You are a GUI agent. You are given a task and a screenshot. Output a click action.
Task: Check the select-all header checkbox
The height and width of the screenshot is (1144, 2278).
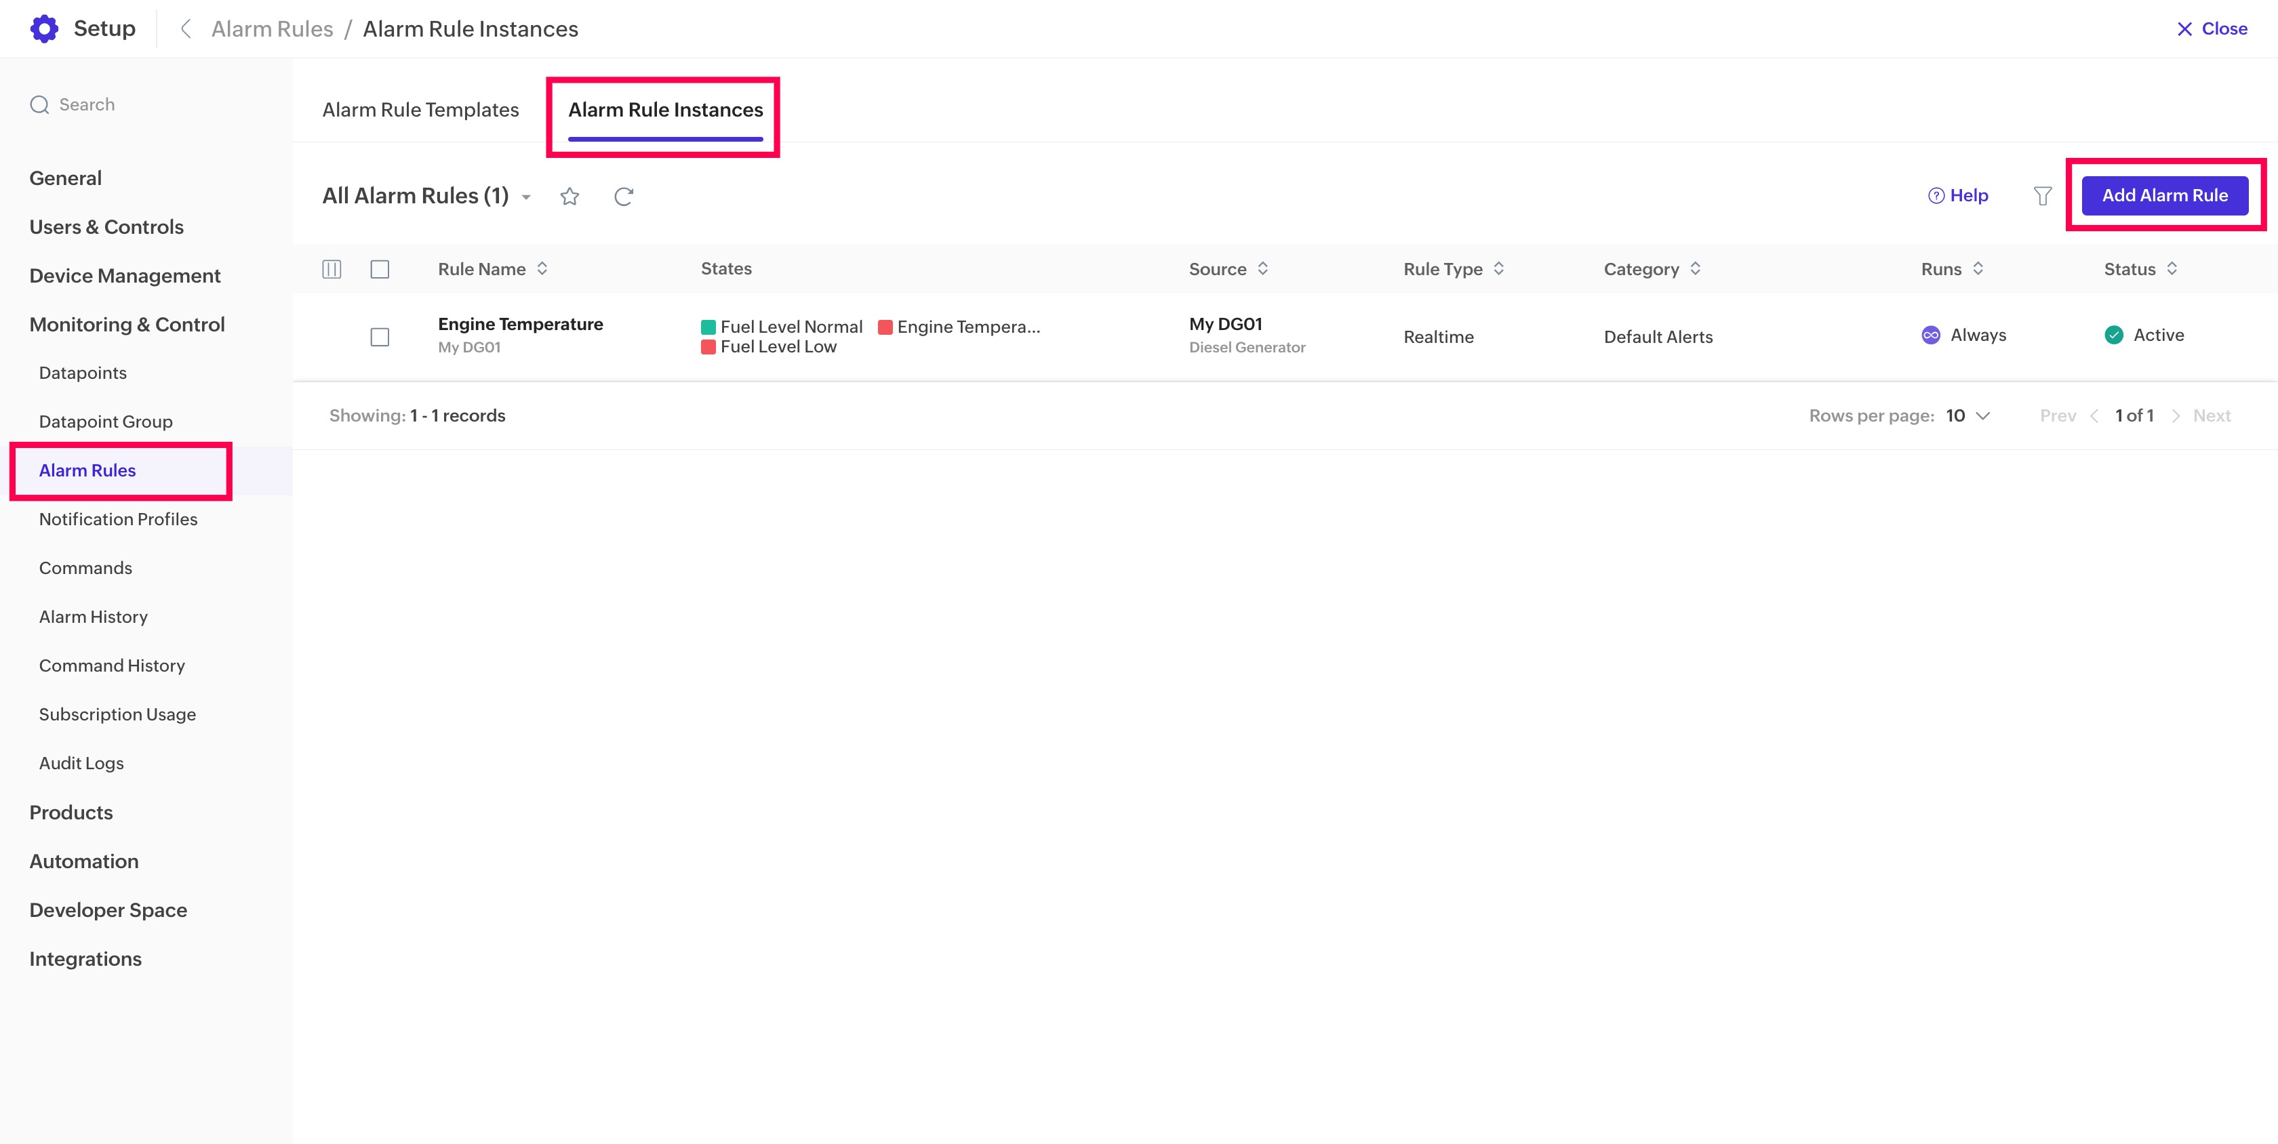[380, 269]
